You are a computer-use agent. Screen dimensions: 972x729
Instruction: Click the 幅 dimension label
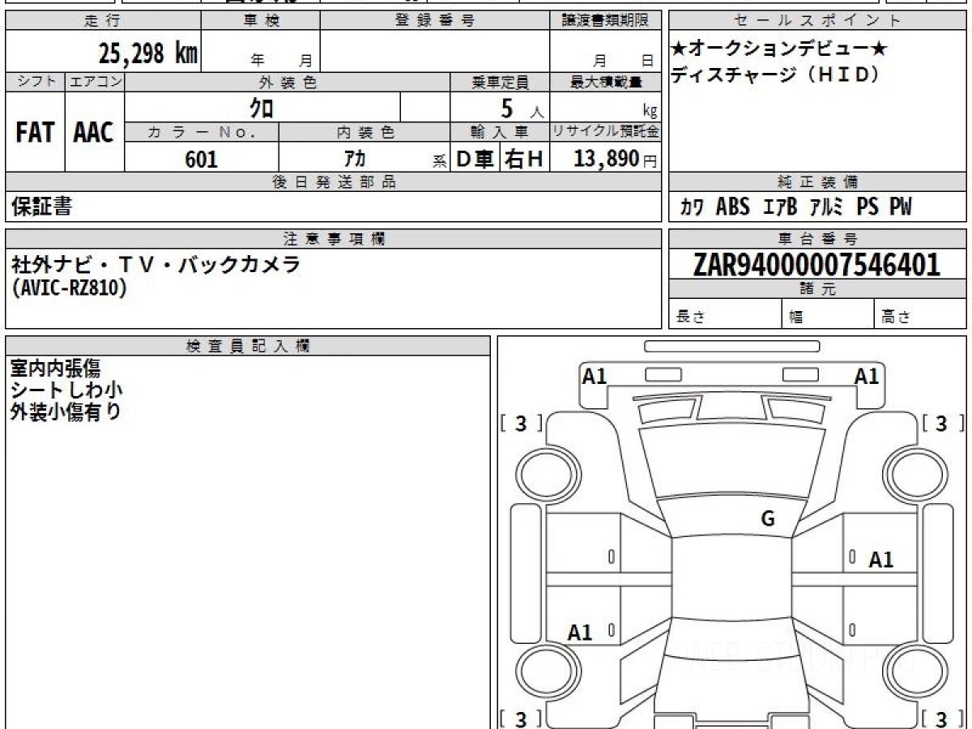pyautogui.click(x=796, y=317)
